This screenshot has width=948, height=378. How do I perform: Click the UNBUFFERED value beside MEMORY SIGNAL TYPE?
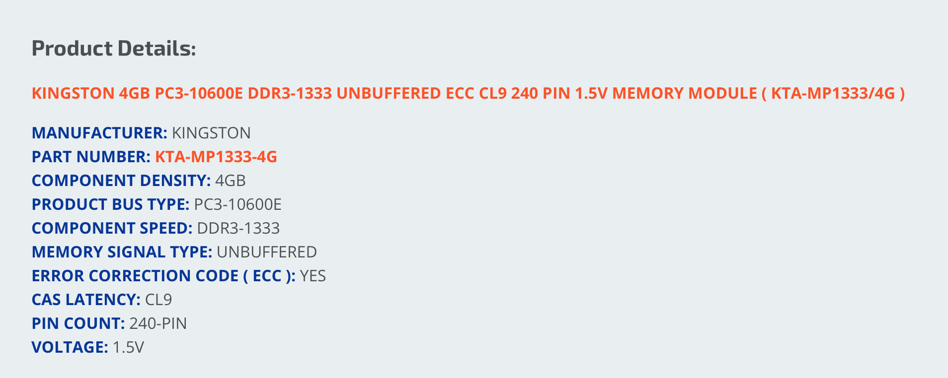click(267, 252)
